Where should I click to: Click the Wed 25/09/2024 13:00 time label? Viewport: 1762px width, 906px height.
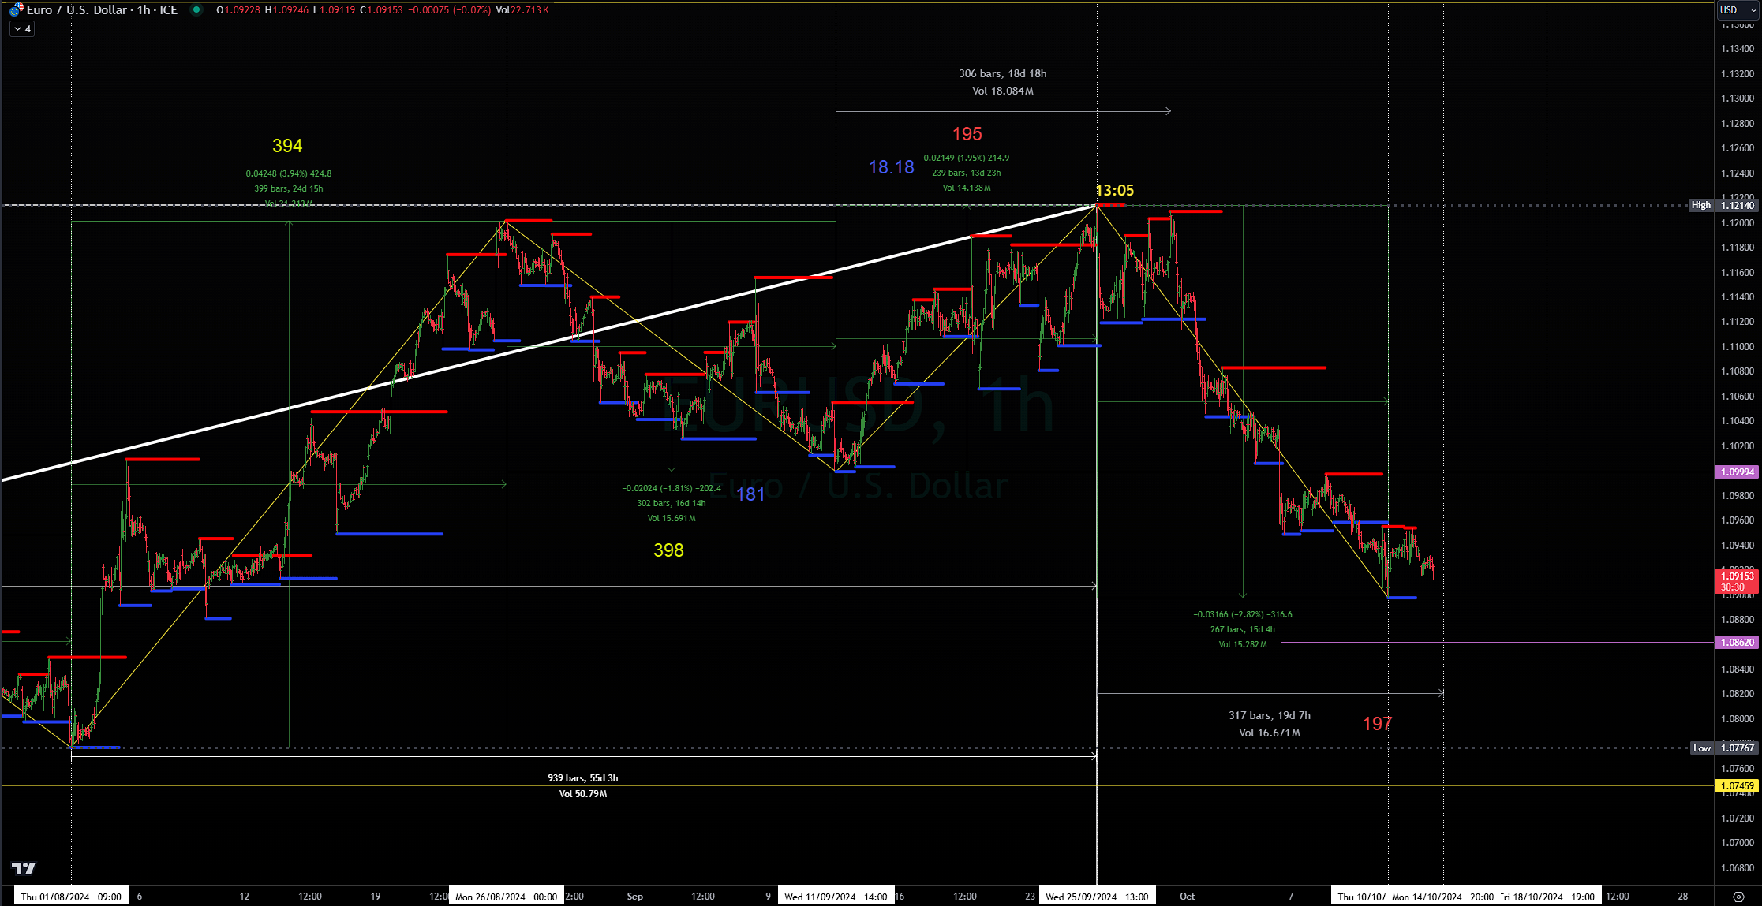1097,897
